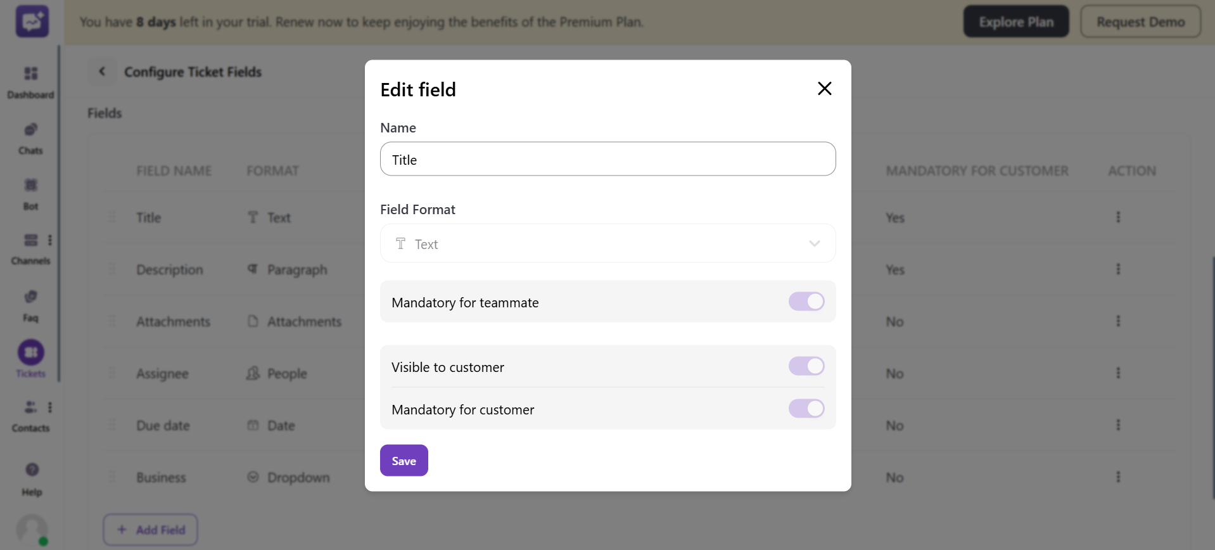Open the Contacts sidebar icon

pos(30,407)
